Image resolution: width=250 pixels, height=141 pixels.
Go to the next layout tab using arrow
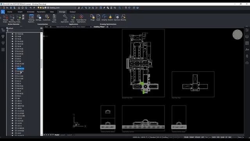tap(49, 135)
